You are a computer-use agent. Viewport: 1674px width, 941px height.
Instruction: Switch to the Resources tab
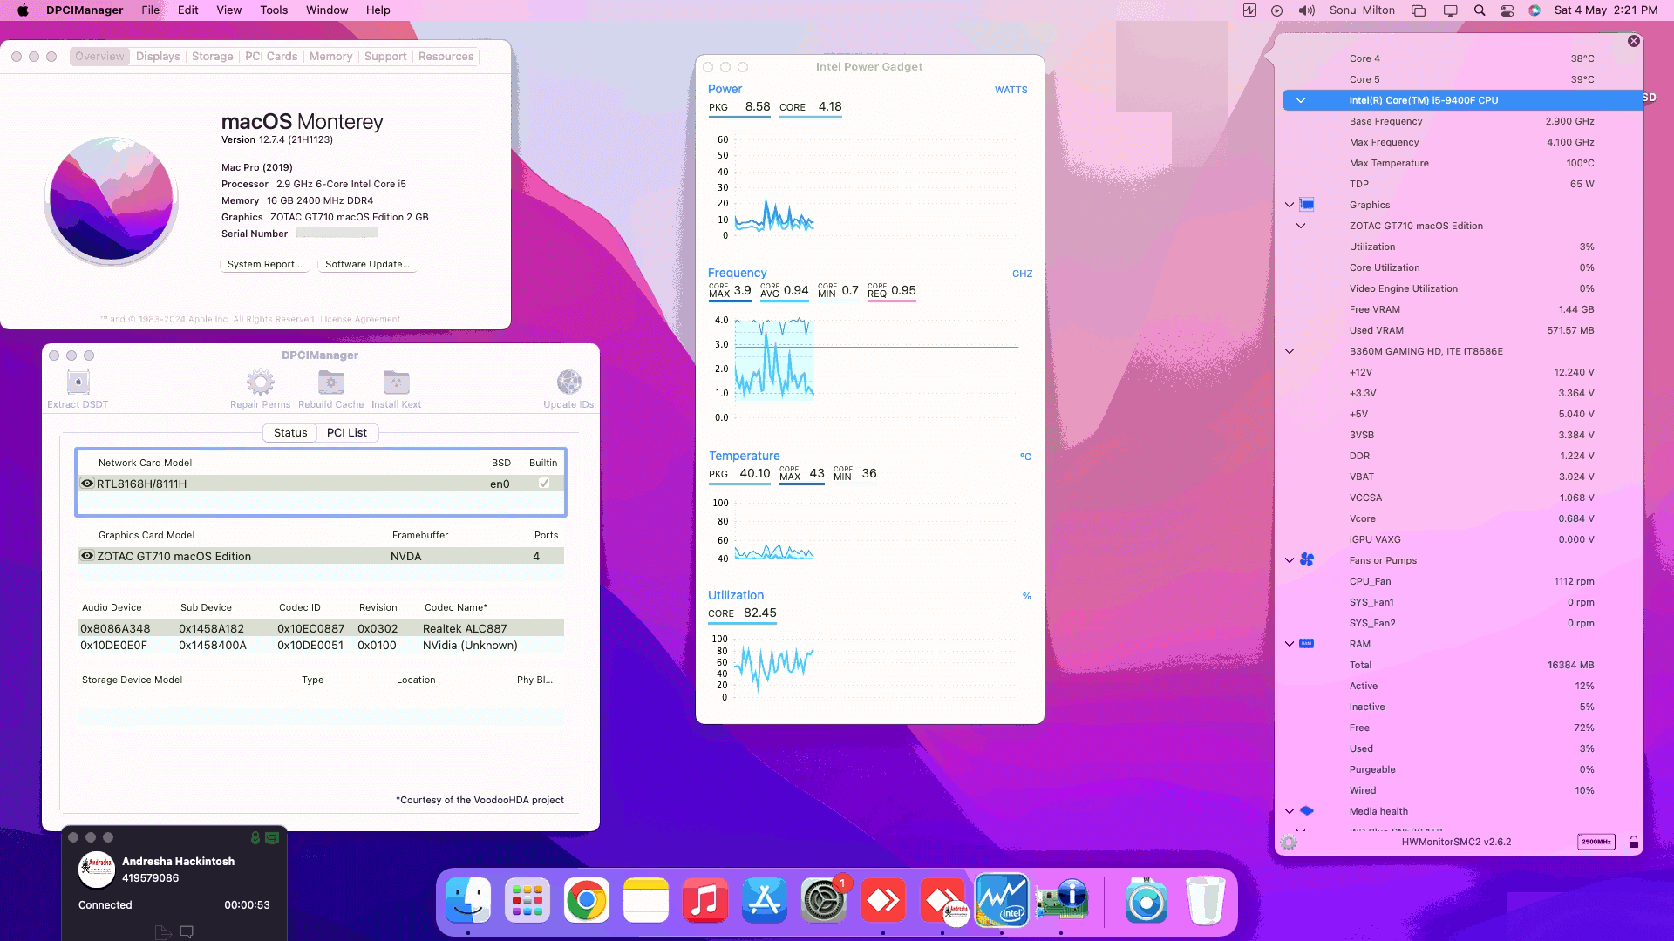point(446,57)
